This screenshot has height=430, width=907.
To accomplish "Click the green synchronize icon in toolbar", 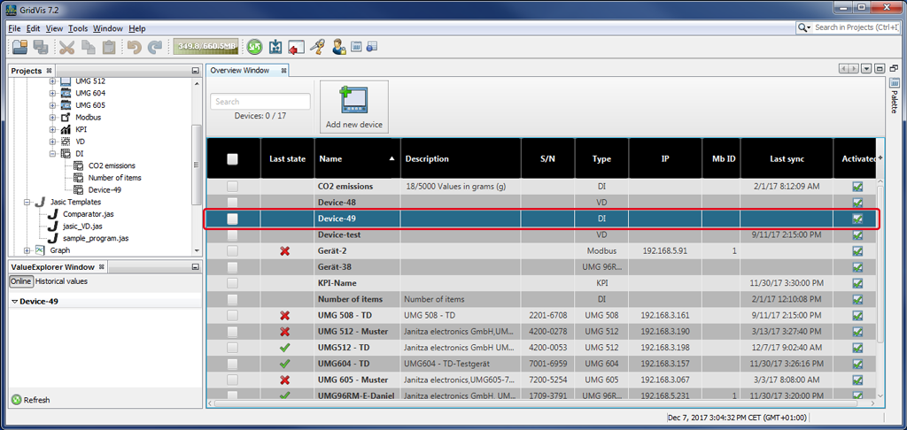I will point(254,47).
